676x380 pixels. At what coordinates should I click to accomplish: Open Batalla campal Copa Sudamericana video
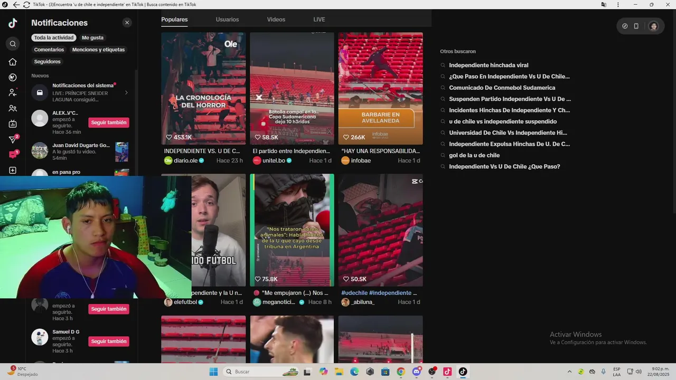[292, 88]
